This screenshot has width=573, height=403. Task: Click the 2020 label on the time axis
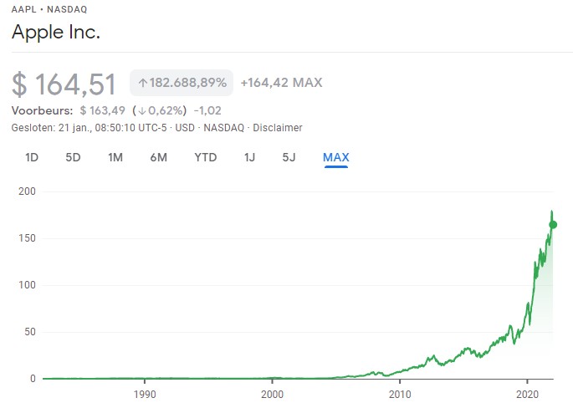click(x=528, y=393)
